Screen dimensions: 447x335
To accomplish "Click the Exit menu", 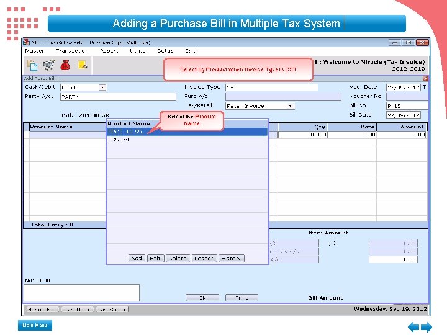I will click(190, 51).
